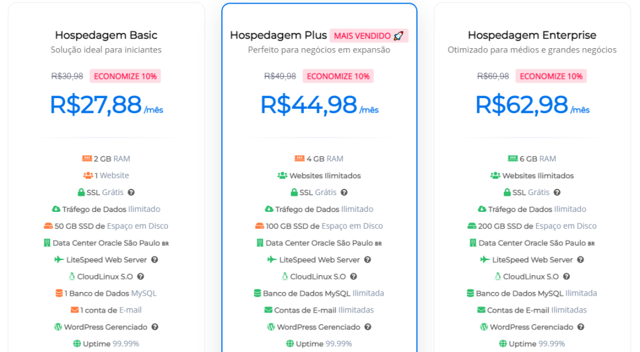Click the rocket icon in Mais Vendido badge
640x352 pixels.
[398, 36]
